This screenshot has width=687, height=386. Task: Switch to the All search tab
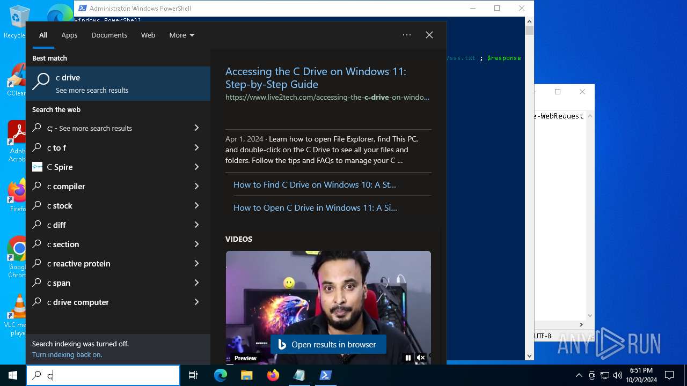coord(43,35)
